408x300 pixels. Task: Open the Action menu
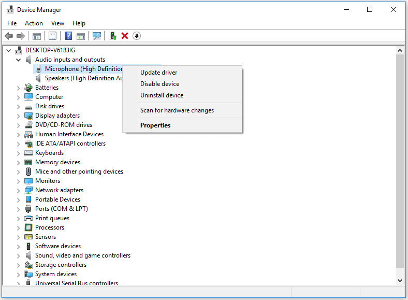pos(34,23)
